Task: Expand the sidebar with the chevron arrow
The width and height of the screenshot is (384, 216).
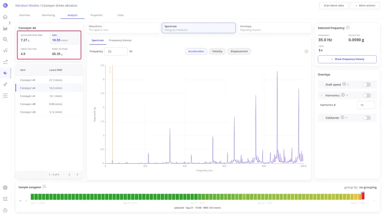Action: 10,23
